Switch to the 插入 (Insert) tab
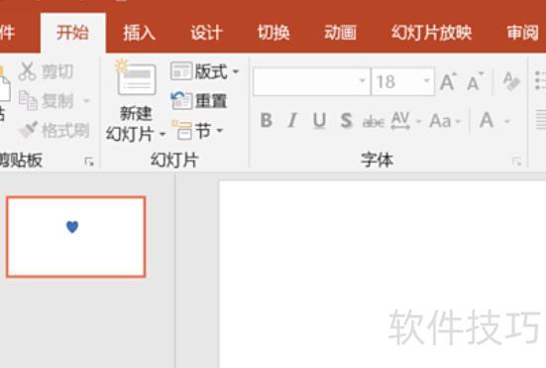This screenshot has height=368, width=546. tap(139, 33)
